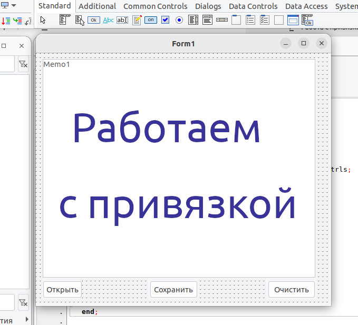The image size is (358, 325).
Task: Click inside the Memo1 text area
Action: click(178, 169)
